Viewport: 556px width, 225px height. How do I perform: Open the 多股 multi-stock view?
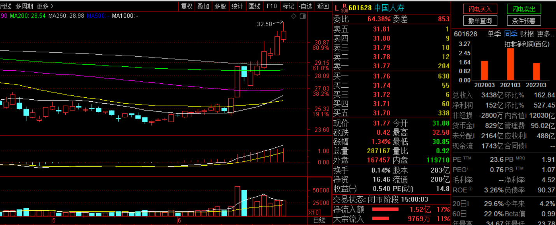pyautogui.click(x=220, y=6)
